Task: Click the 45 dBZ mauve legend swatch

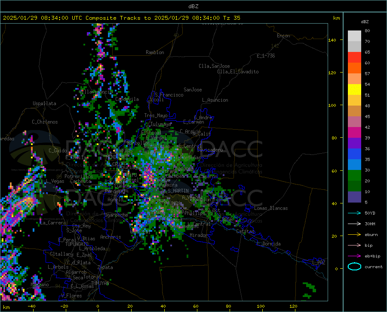Action: pos(354,122)
